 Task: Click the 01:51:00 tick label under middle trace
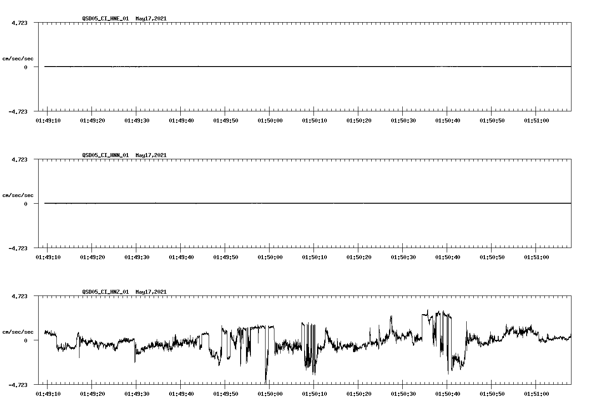537,256
